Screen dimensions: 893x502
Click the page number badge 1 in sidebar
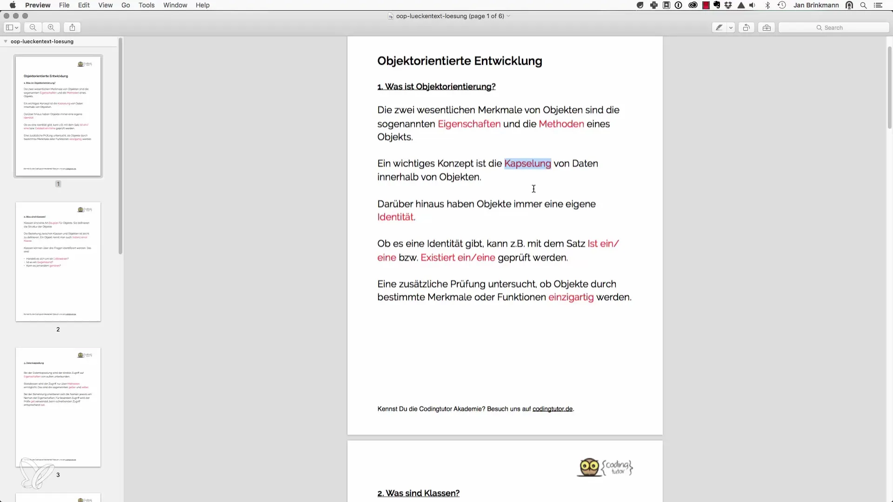click(58, 184)
